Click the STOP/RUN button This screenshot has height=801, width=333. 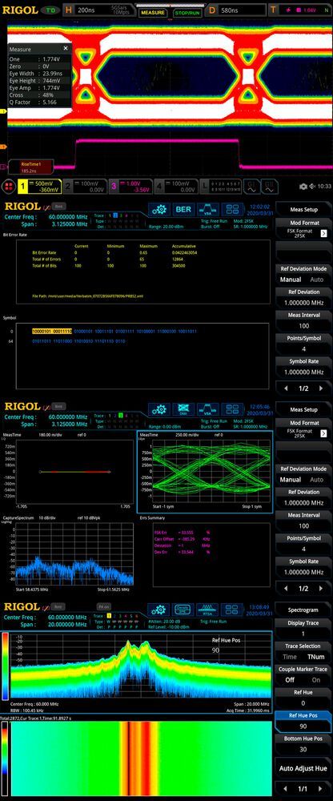pyautogui.click(x=187, y=12)
